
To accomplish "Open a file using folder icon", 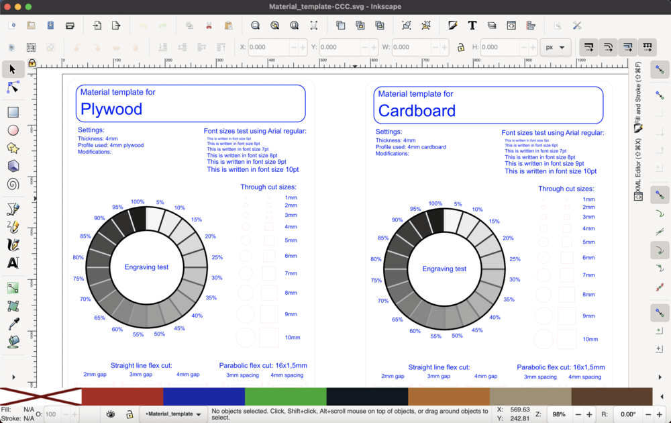I will coord(32,26).
